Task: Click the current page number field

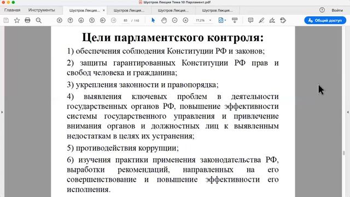Action: coord(125,20)
